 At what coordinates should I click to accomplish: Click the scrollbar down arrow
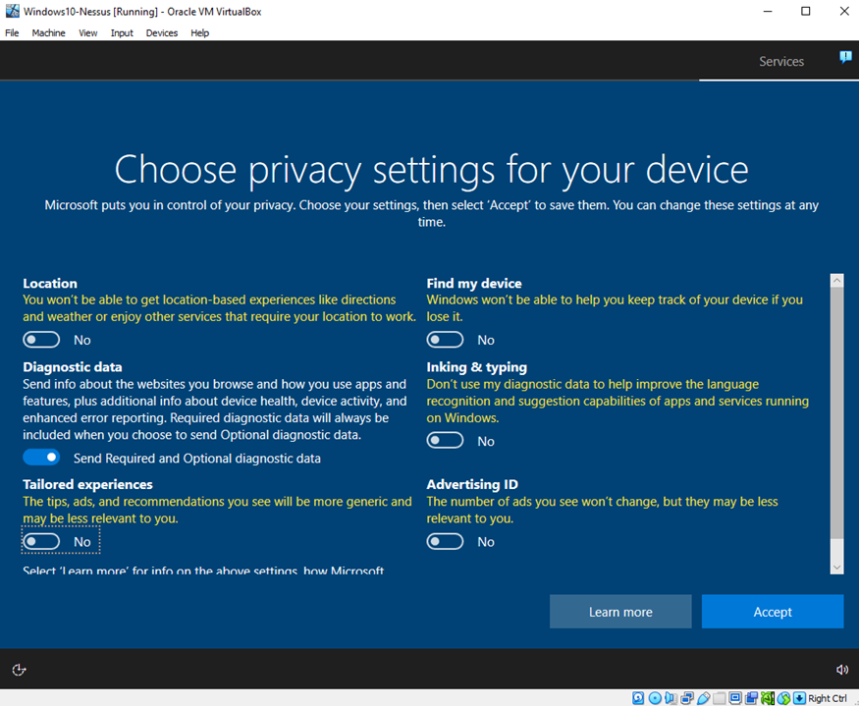click(x=836, y=568)
